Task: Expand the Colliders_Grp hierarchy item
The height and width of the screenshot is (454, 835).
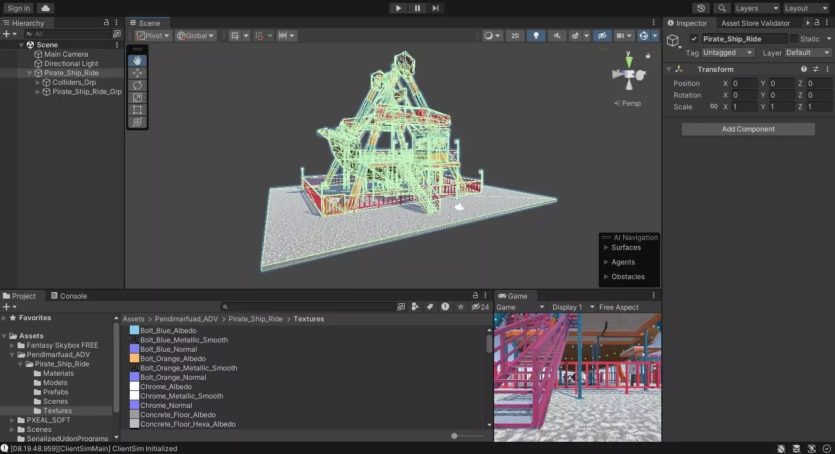Action: pos(38,82)
